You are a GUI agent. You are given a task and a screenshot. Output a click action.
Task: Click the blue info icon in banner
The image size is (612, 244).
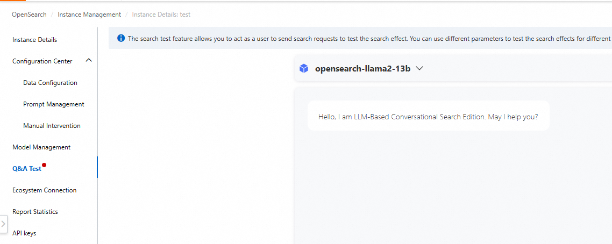coord(121,38)
